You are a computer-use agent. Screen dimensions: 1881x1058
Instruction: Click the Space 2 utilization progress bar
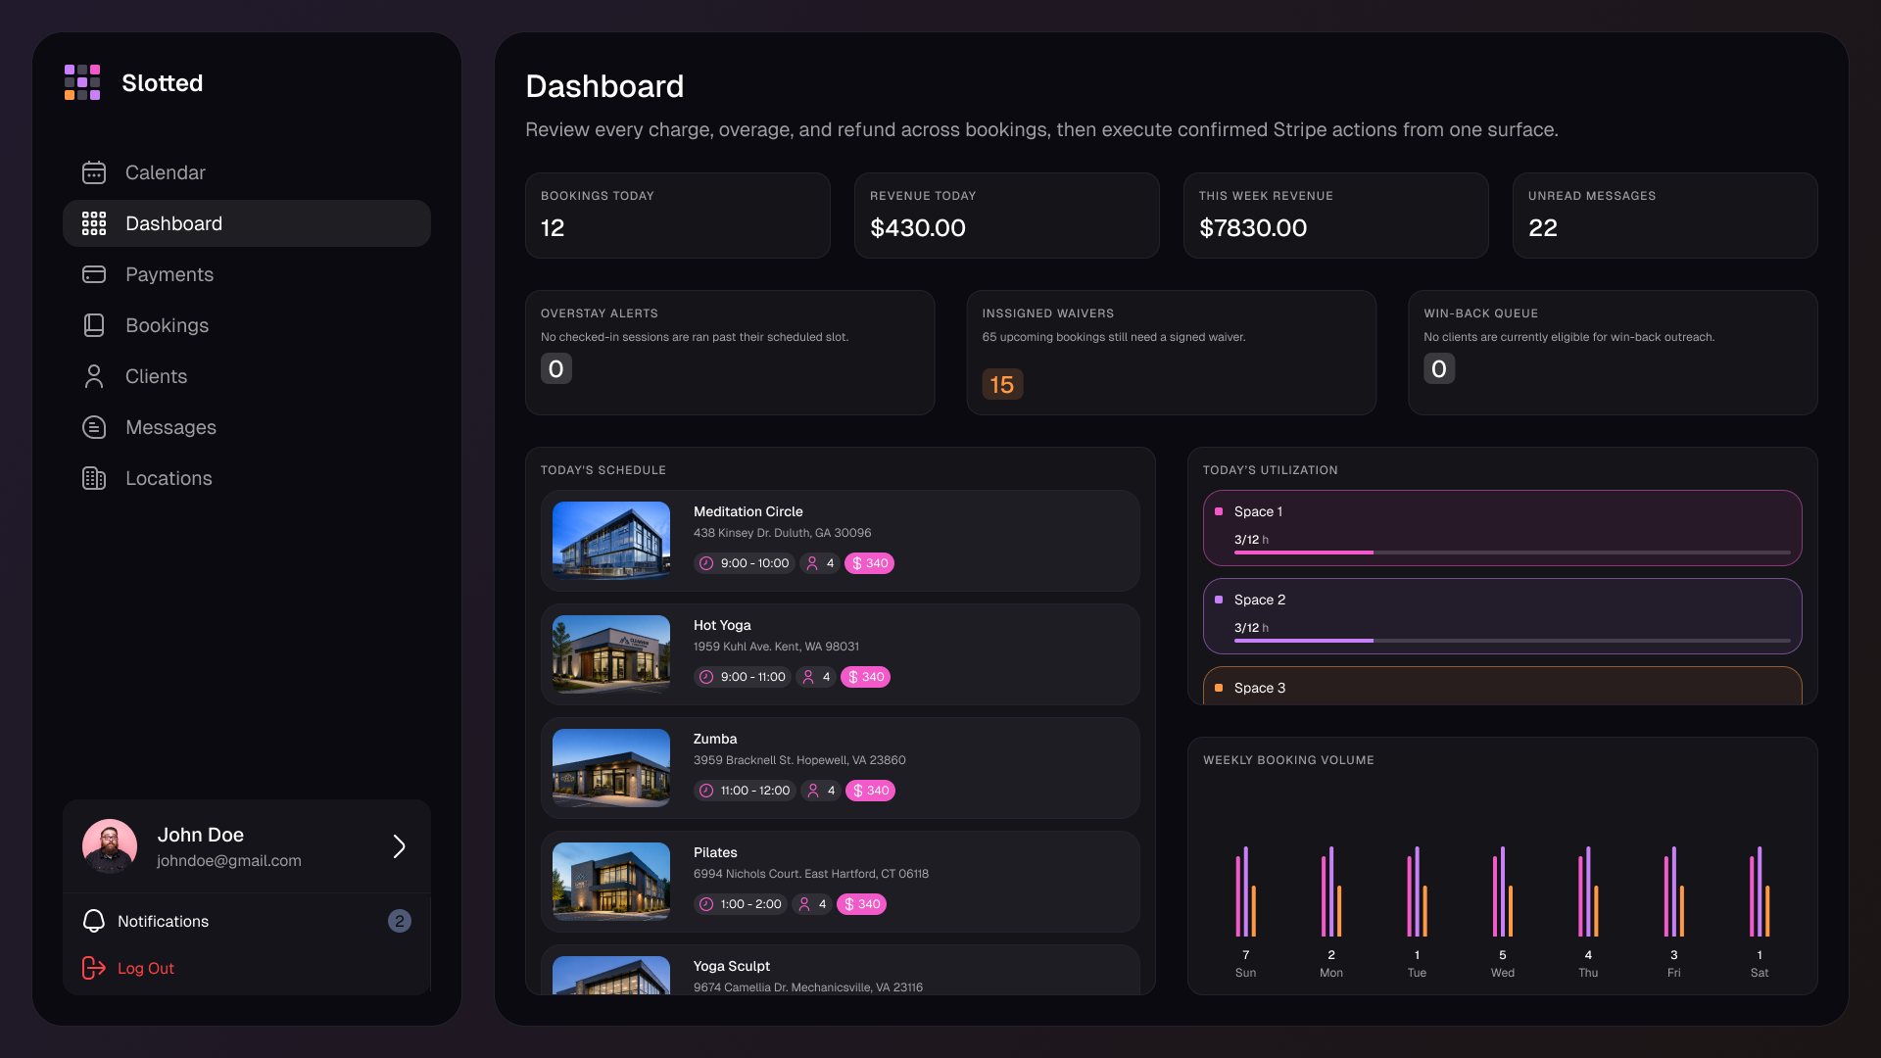click(x=1513, y=641)
